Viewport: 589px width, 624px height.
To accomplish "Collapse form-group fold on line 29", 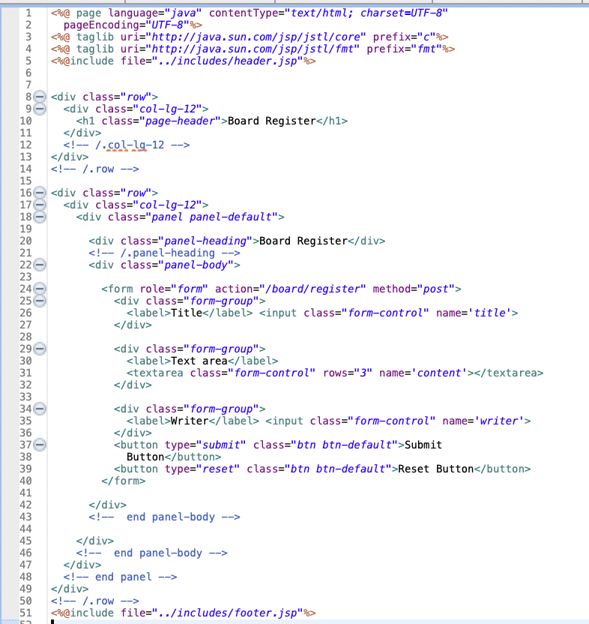I will click(40, 349).
